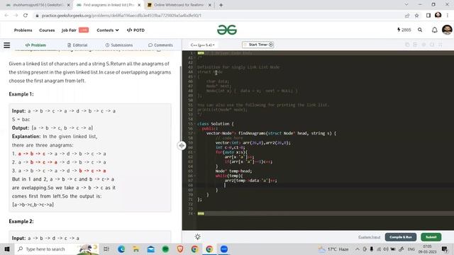
Task: Open a new browser tab
Action: coord(221,5)
